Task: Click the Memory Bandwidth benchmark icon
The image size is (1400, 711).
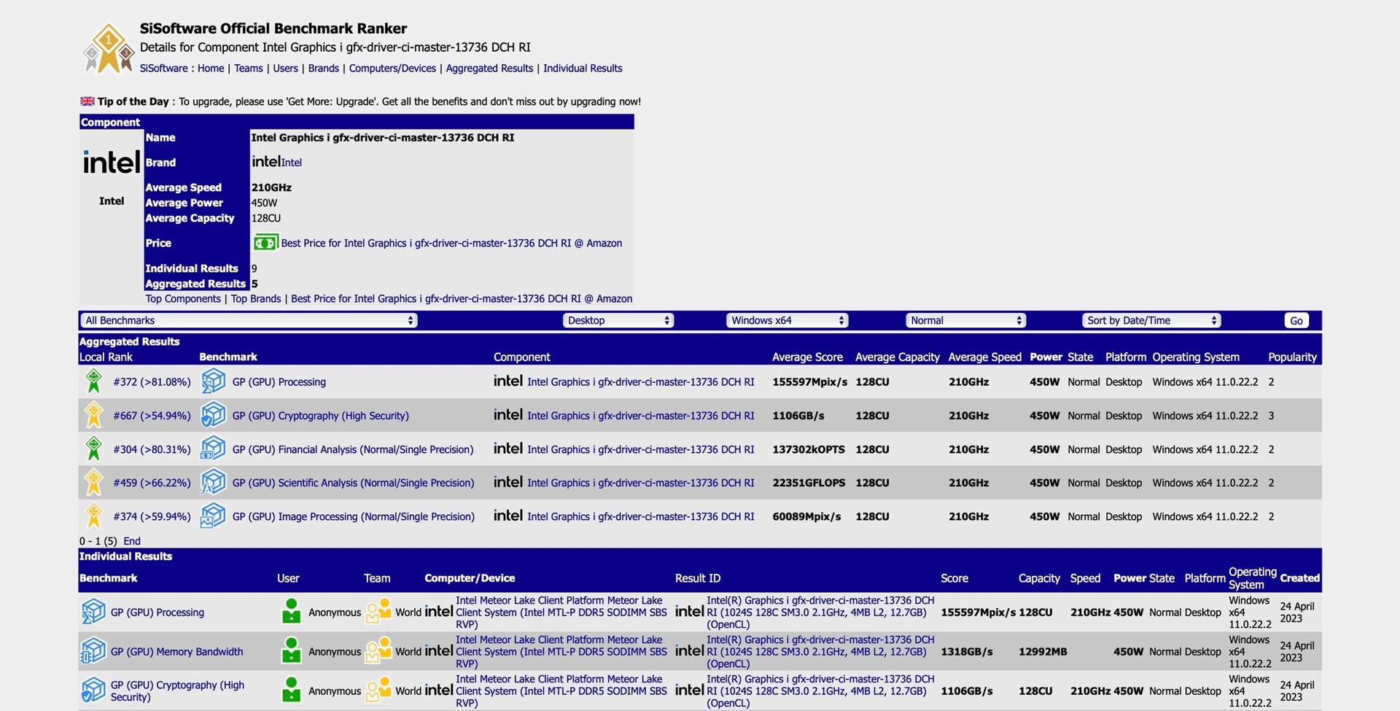Action: [93, 651]
